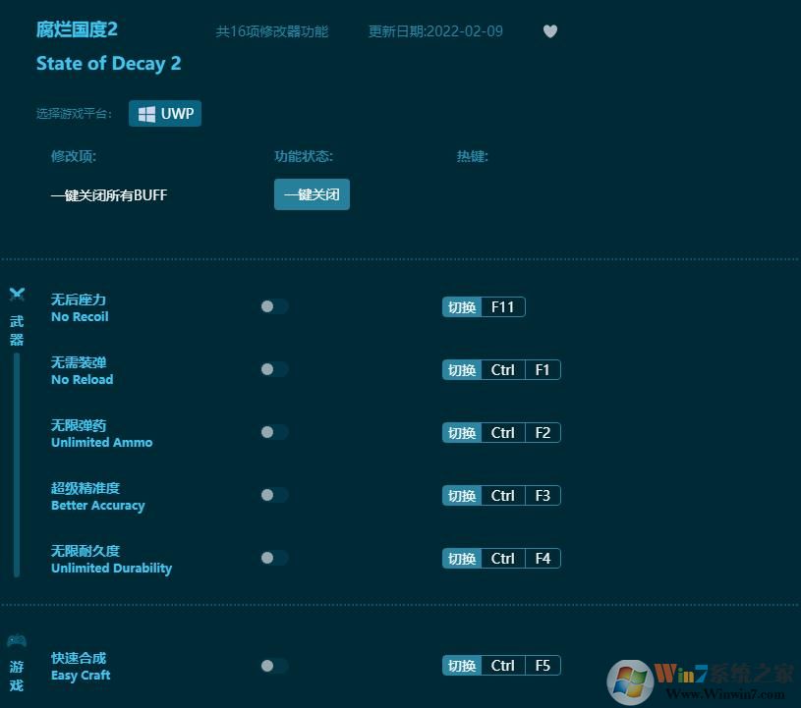Screen dimensions: 801x708
Task: Toggle Better Accuracy switch
Action: (x=275, y=495)
